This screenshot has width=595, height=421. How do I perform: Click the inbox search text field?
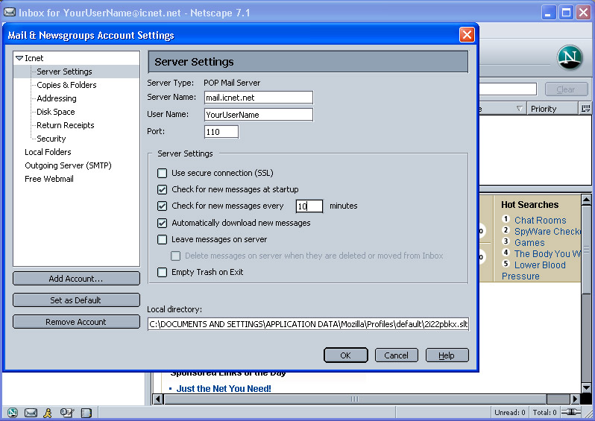click(x=508, y=89)
